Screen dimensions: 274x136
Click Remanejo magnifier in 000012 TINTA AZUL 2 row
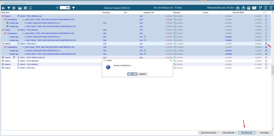click(175, 44)
